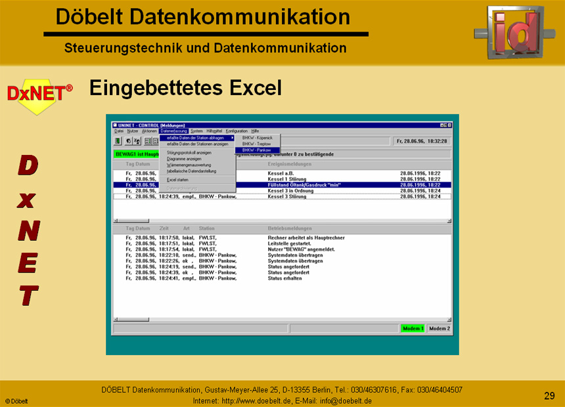This screenshot has height=407, width=565.
Task: Select 'Diagramme anzeigen' menu entry
Action: click(x=198, y=159)
